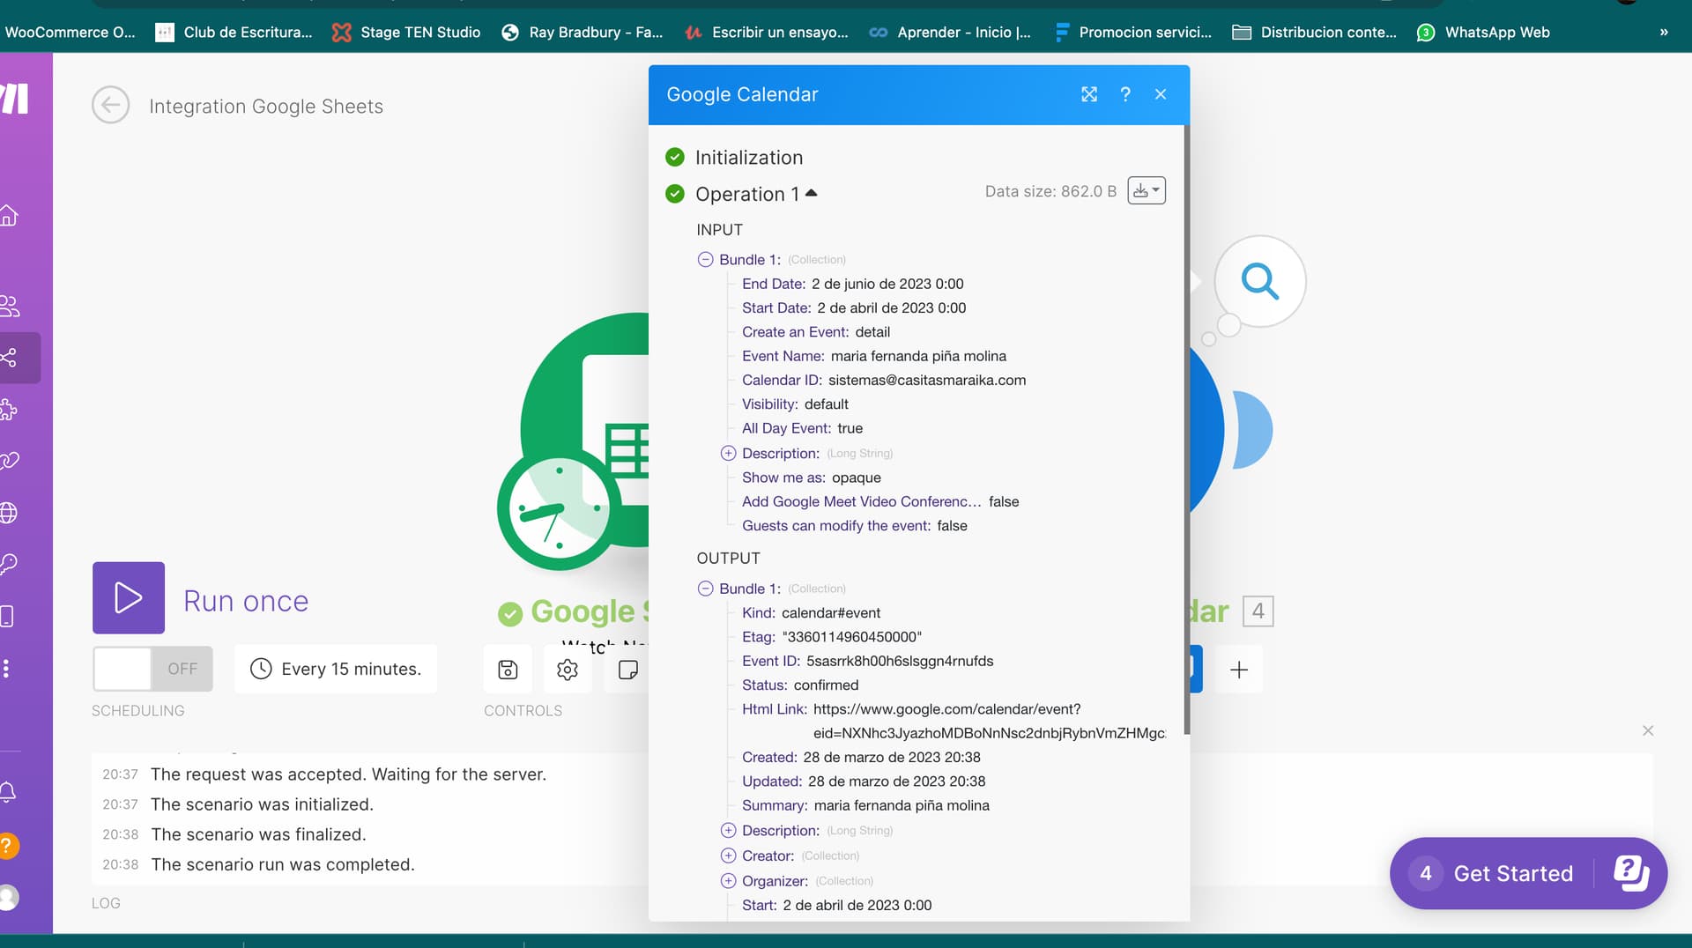This screenshot has height=948, width=1692.
Task: Expand the Organizer collection
Action: (728, 880)
